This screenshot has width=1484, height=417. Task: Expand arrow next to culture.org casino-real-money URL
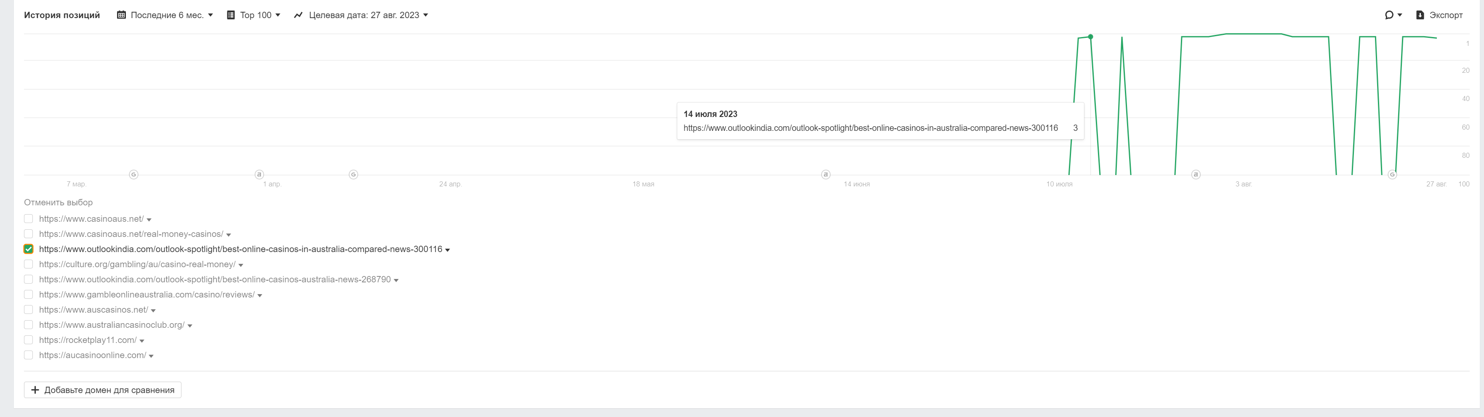click(x=241, y=265)
